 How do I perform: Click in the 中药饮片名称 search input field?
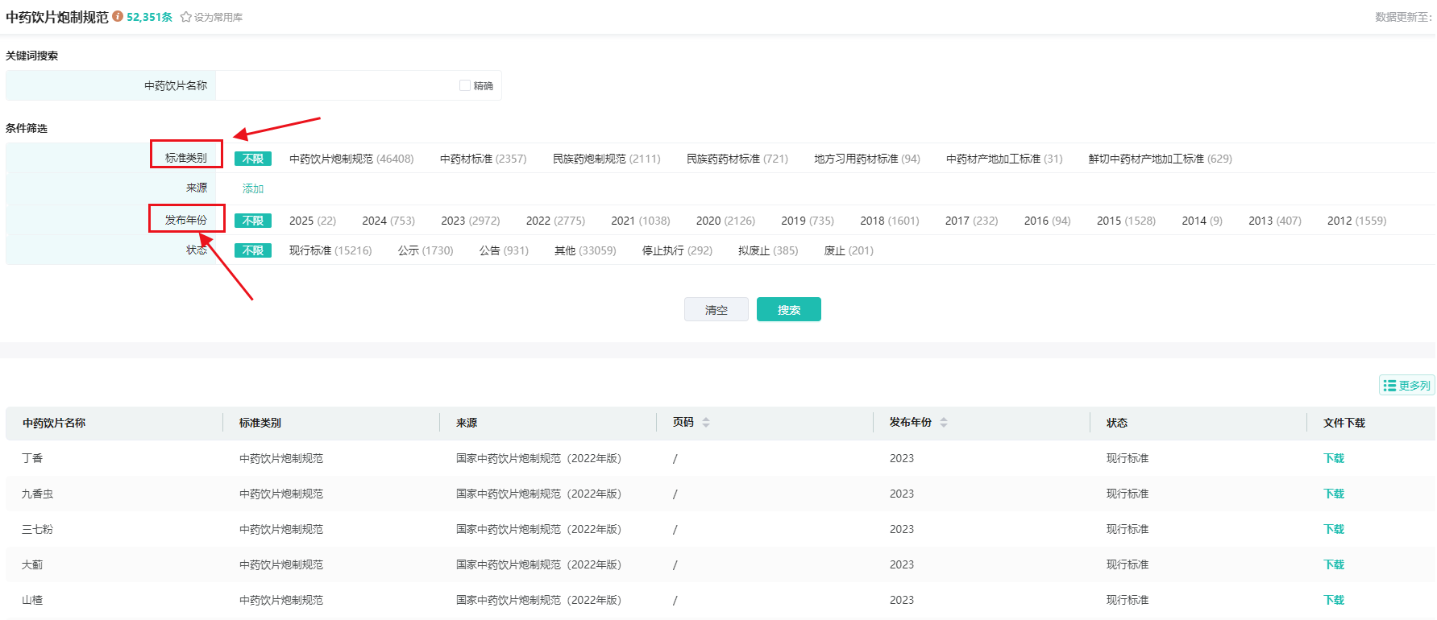[x=334, y=85]
